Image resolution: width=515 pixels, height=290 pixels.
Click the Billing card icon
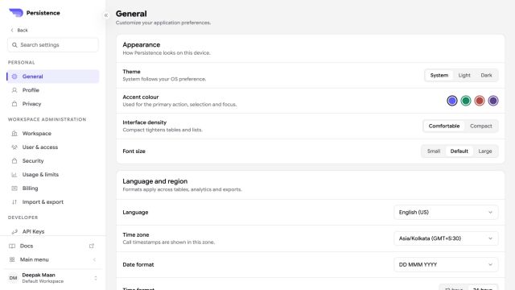point(14,188)
